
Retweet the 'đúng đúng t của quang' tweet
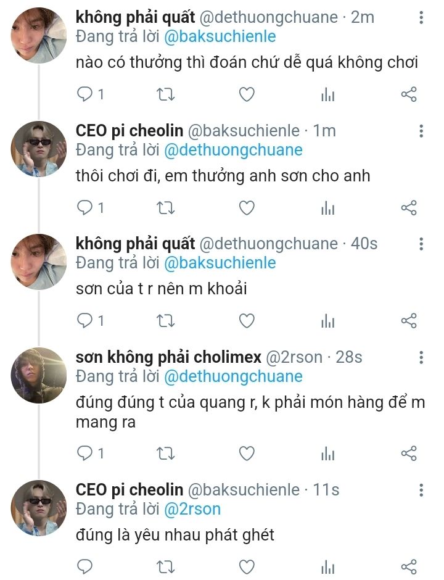pyautogui.click(x=166, y=454)
